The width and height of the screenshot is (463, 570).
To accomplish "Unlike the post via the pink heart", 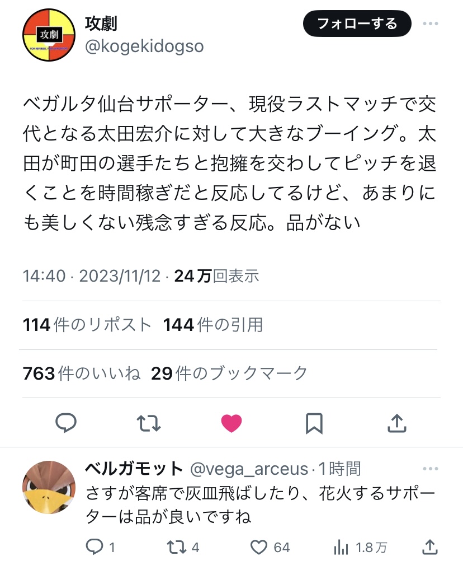I will click(x=232, y=423).
